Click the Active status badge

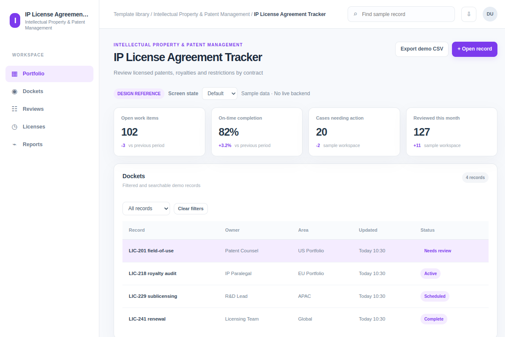pyautogui.click(x=431, y=273)
